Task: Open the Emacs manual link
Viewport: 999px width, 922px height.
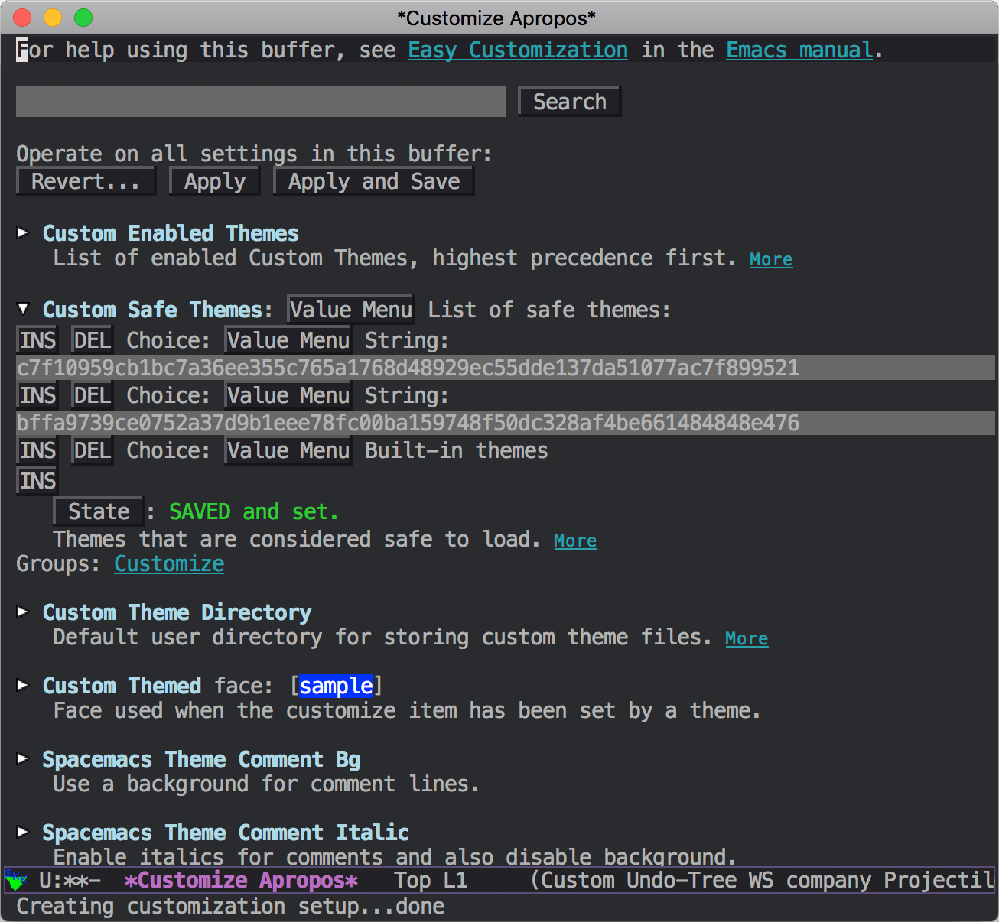Action: click(799, 50)
